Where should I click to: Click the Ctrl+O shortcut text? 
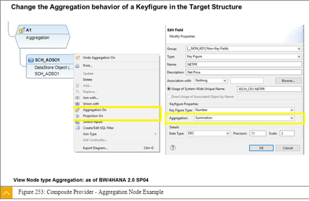(148, 148)
